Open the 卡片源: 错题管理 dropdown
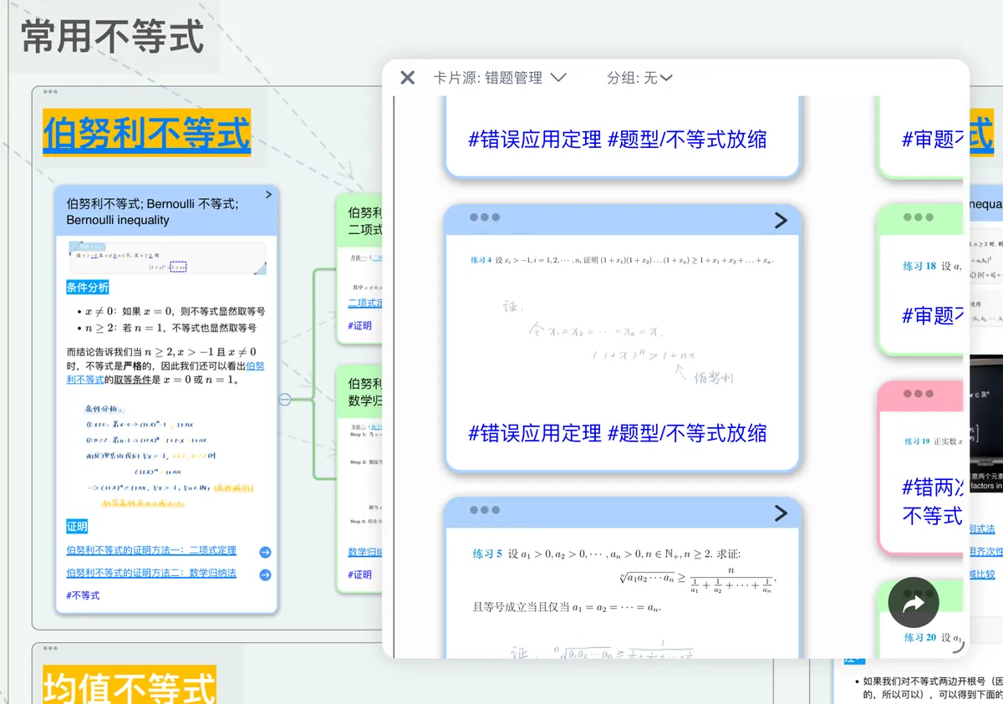This screenshot has height=704, width=1003. 500,78
